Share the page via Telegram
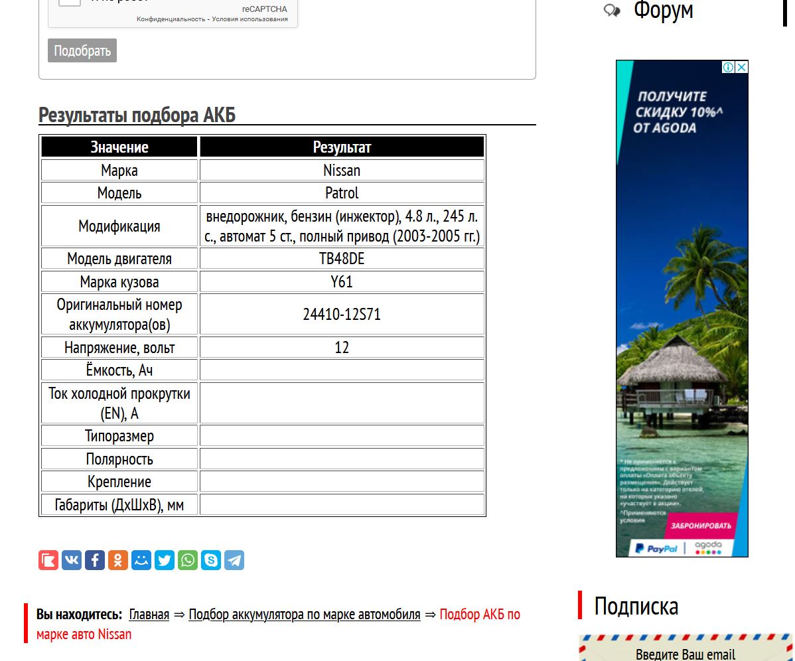Viewport: 795px width, 661px height. tap(234, 560)
